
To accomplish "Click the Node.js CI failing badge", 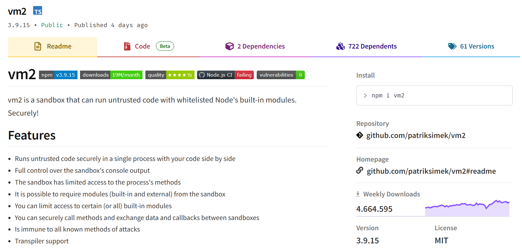I will tap(225, 75).
